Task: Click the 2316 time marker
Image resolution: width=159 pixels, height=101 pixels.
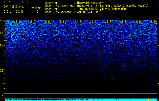Action: click(x=93, y=22)
